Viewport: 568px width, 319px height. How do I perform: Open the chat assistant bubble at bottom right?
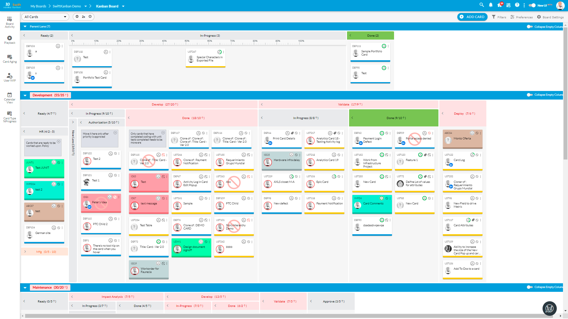(x=549, y=308)
